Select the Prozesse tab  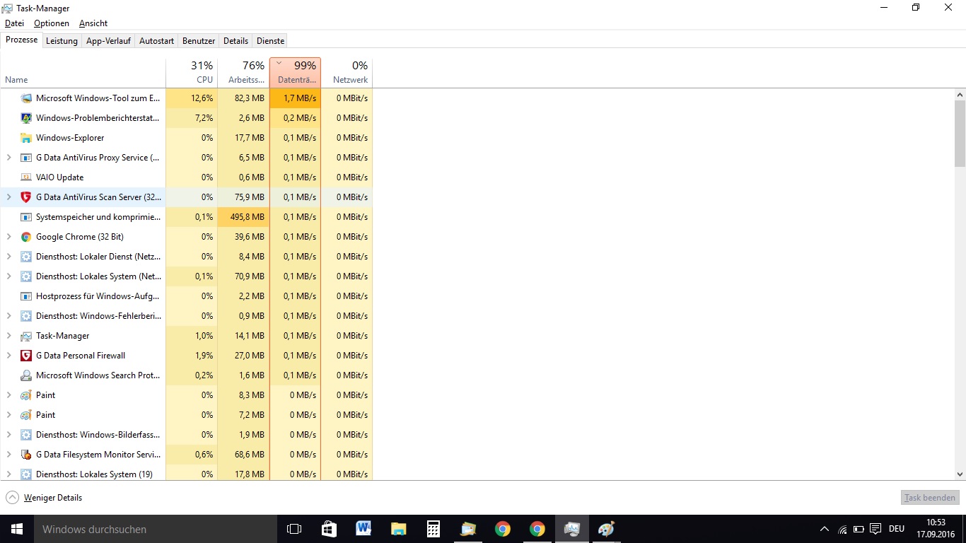coord(21,40)
